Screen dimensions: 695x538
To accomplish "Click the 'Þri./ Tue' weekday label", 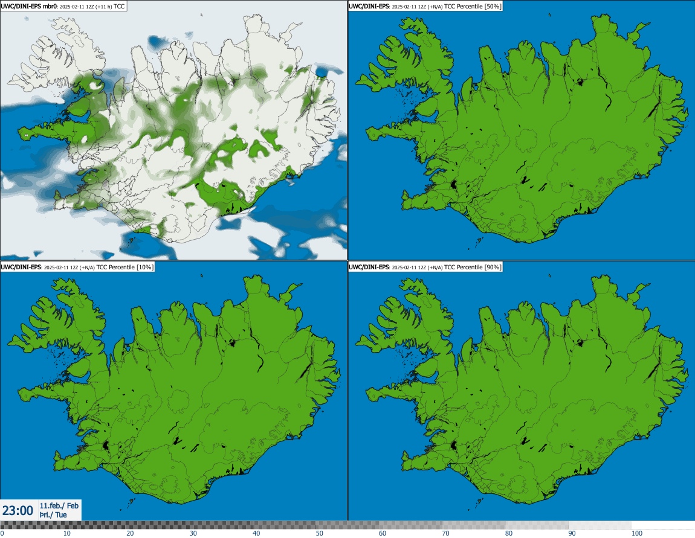I will point(53,515).
